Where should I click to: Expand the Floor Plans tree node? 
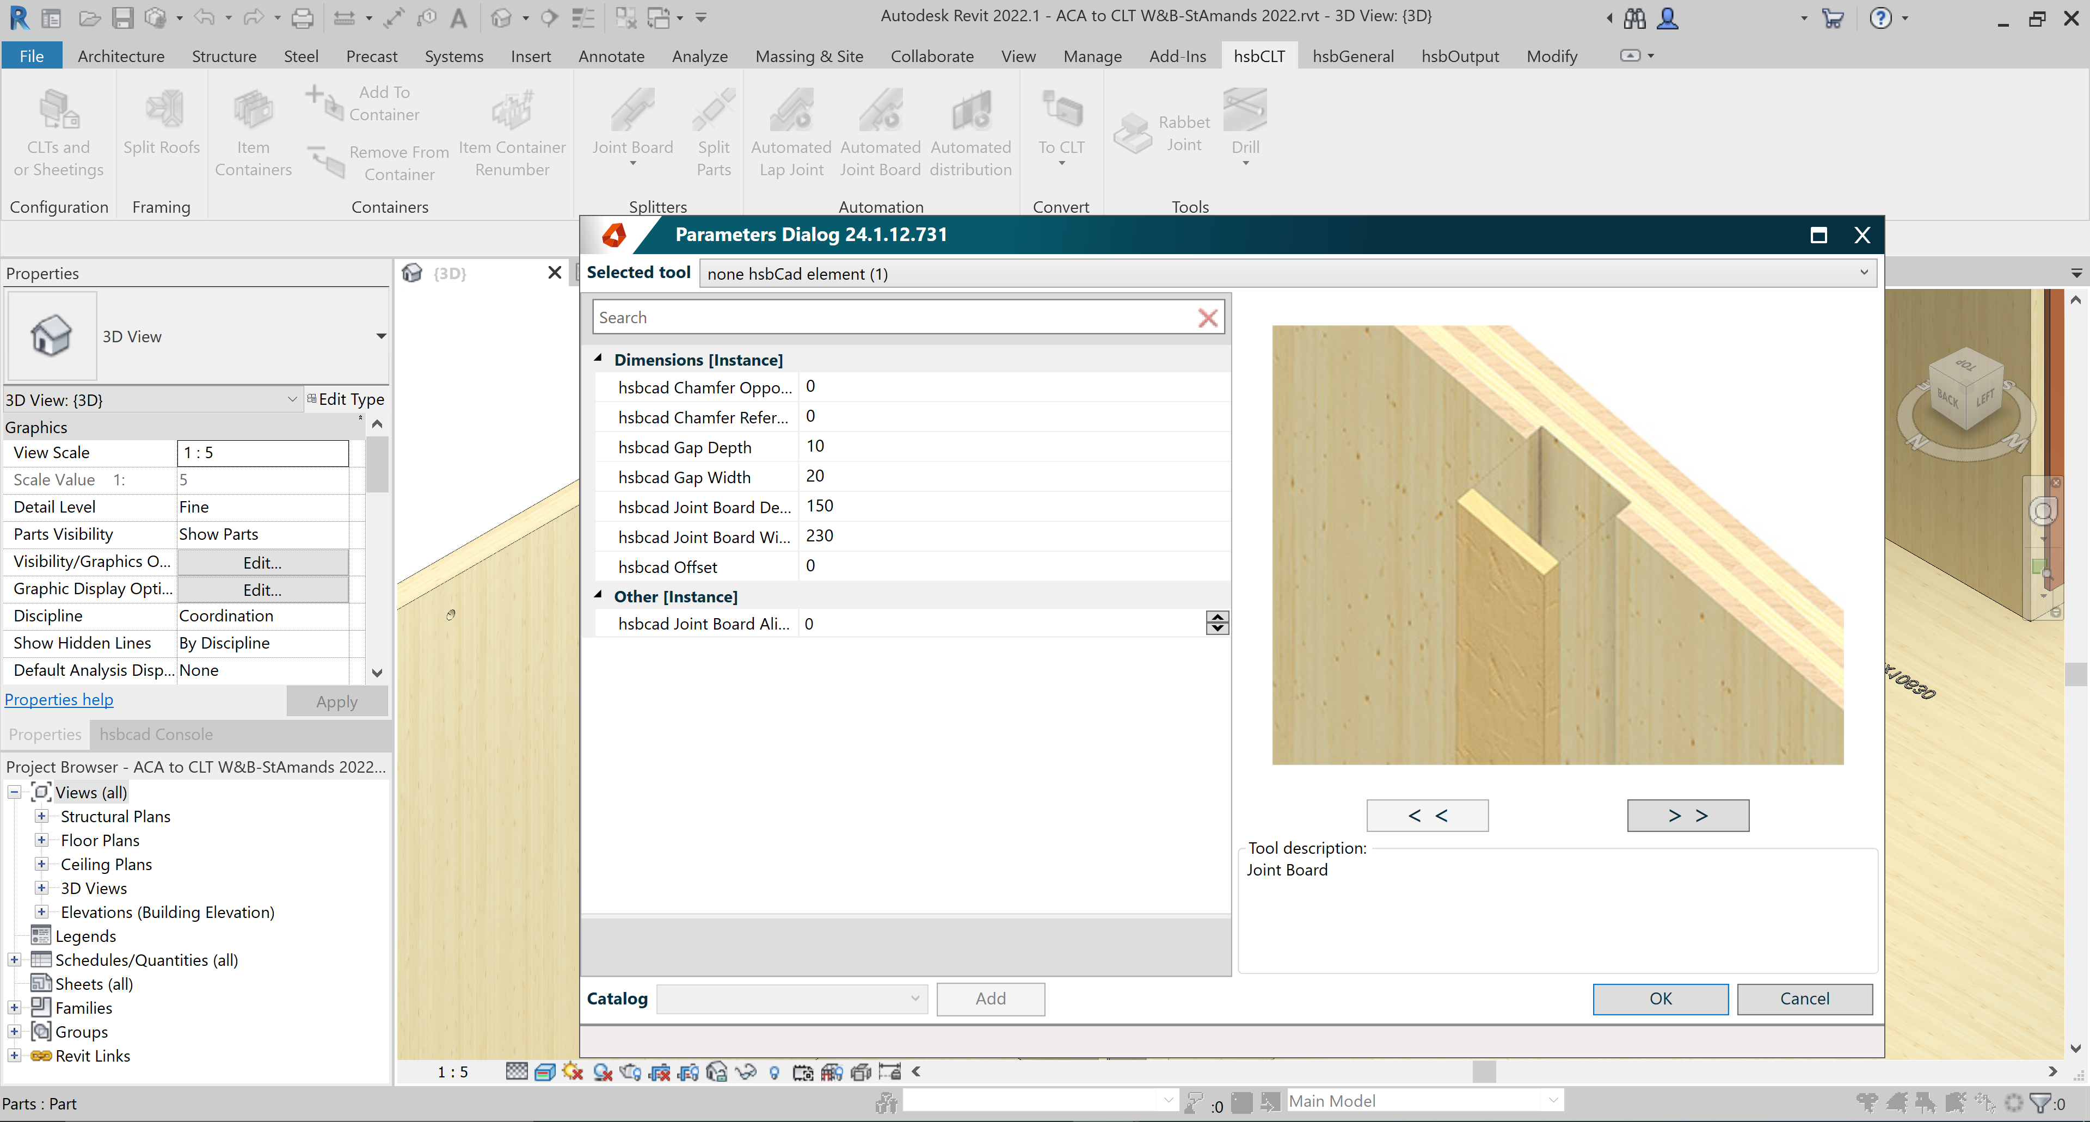(41, 841)
